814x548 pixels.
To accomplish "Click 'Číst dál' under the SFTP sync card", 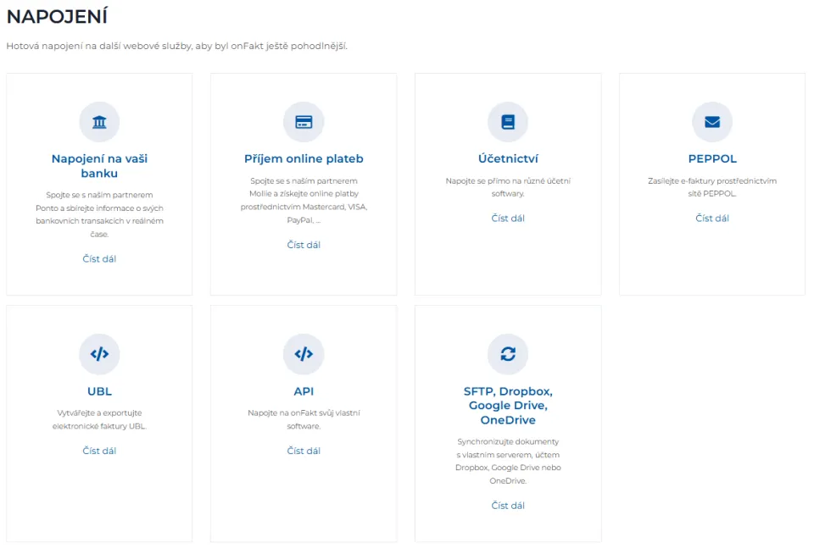I will tap(508, 506).
